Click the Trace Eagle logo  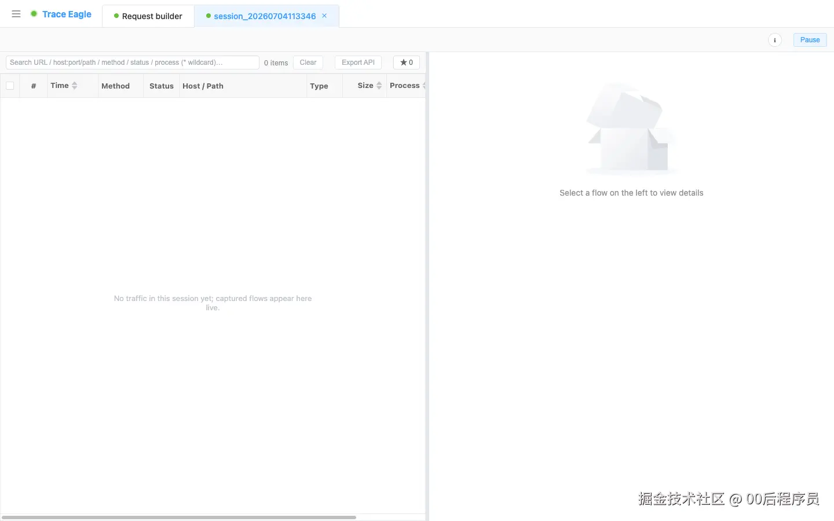(x=61, y=14)
